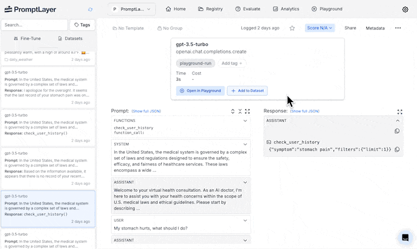Collapse the FUNCTIONS section chevron
Viewport: 417px width, 249px height.
coord(245,120)
